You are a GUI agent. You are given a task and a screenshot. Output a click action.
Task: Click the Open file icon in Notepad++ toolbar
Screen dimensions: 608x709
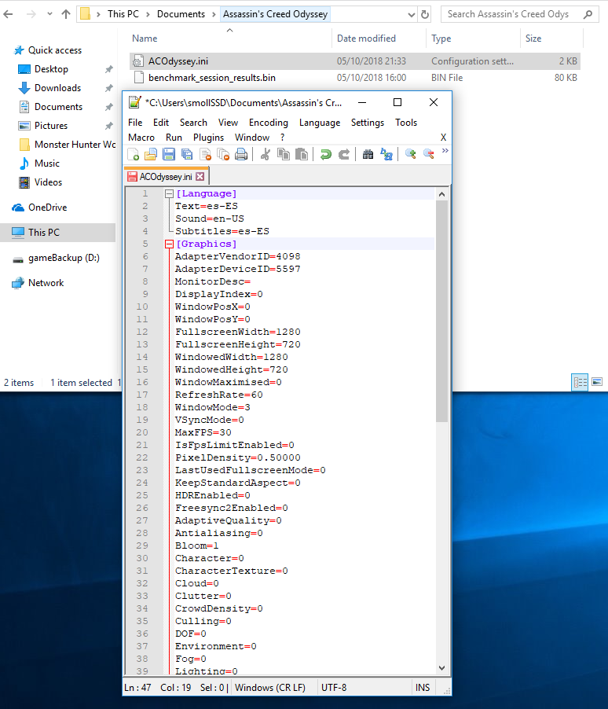coord(151,155)
